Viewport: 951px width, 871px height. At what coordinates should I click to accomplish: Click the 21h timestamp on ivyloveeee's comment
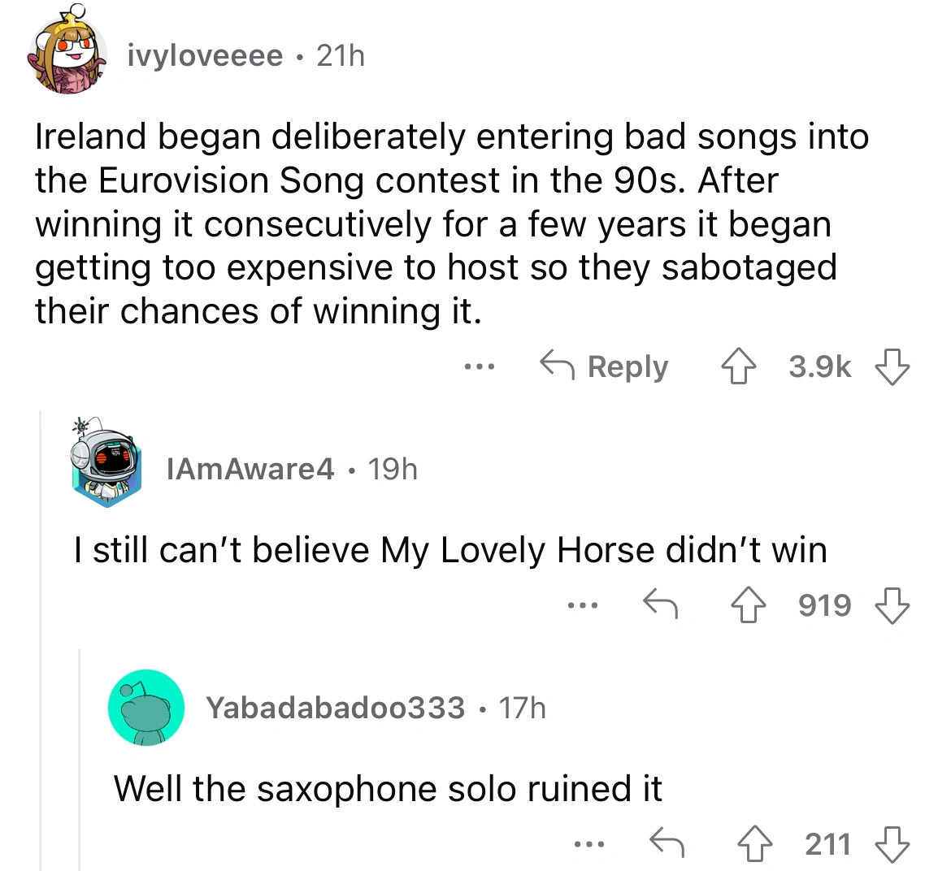click(x=341, y=55)
